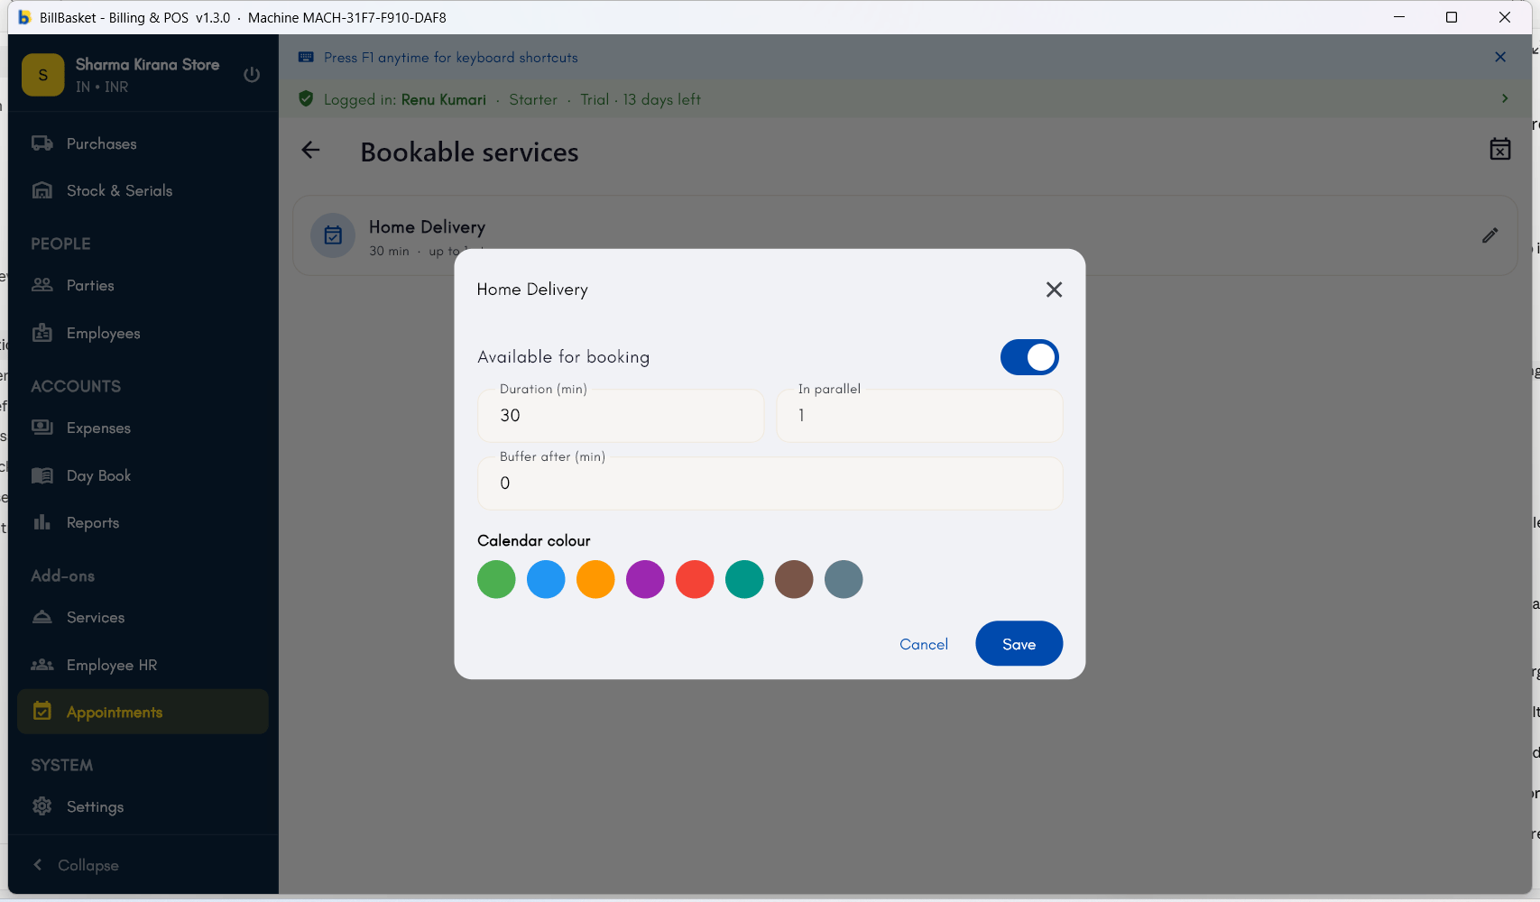Click the Purchases truck icon
This screenshot has height=902, width=1540.
(x=41, y=143)
